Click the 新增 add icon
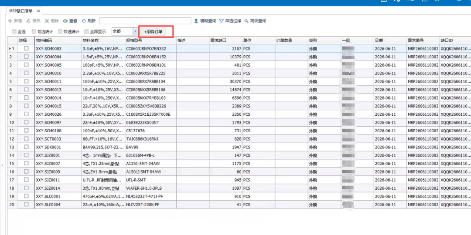This screenshot has width=471, height=235. 10,21
